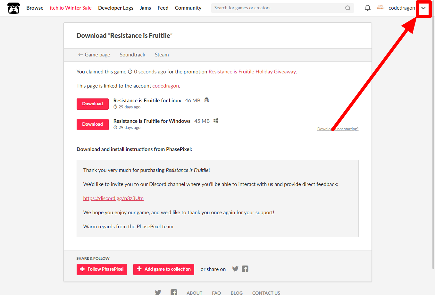Open footer Twitter icon
Viewport: 435px width, 295px height.
158,292
